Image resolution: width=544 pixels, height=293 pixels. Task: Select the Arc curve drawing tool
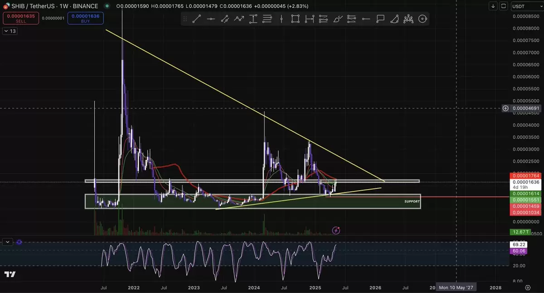(x=394, y=19)
